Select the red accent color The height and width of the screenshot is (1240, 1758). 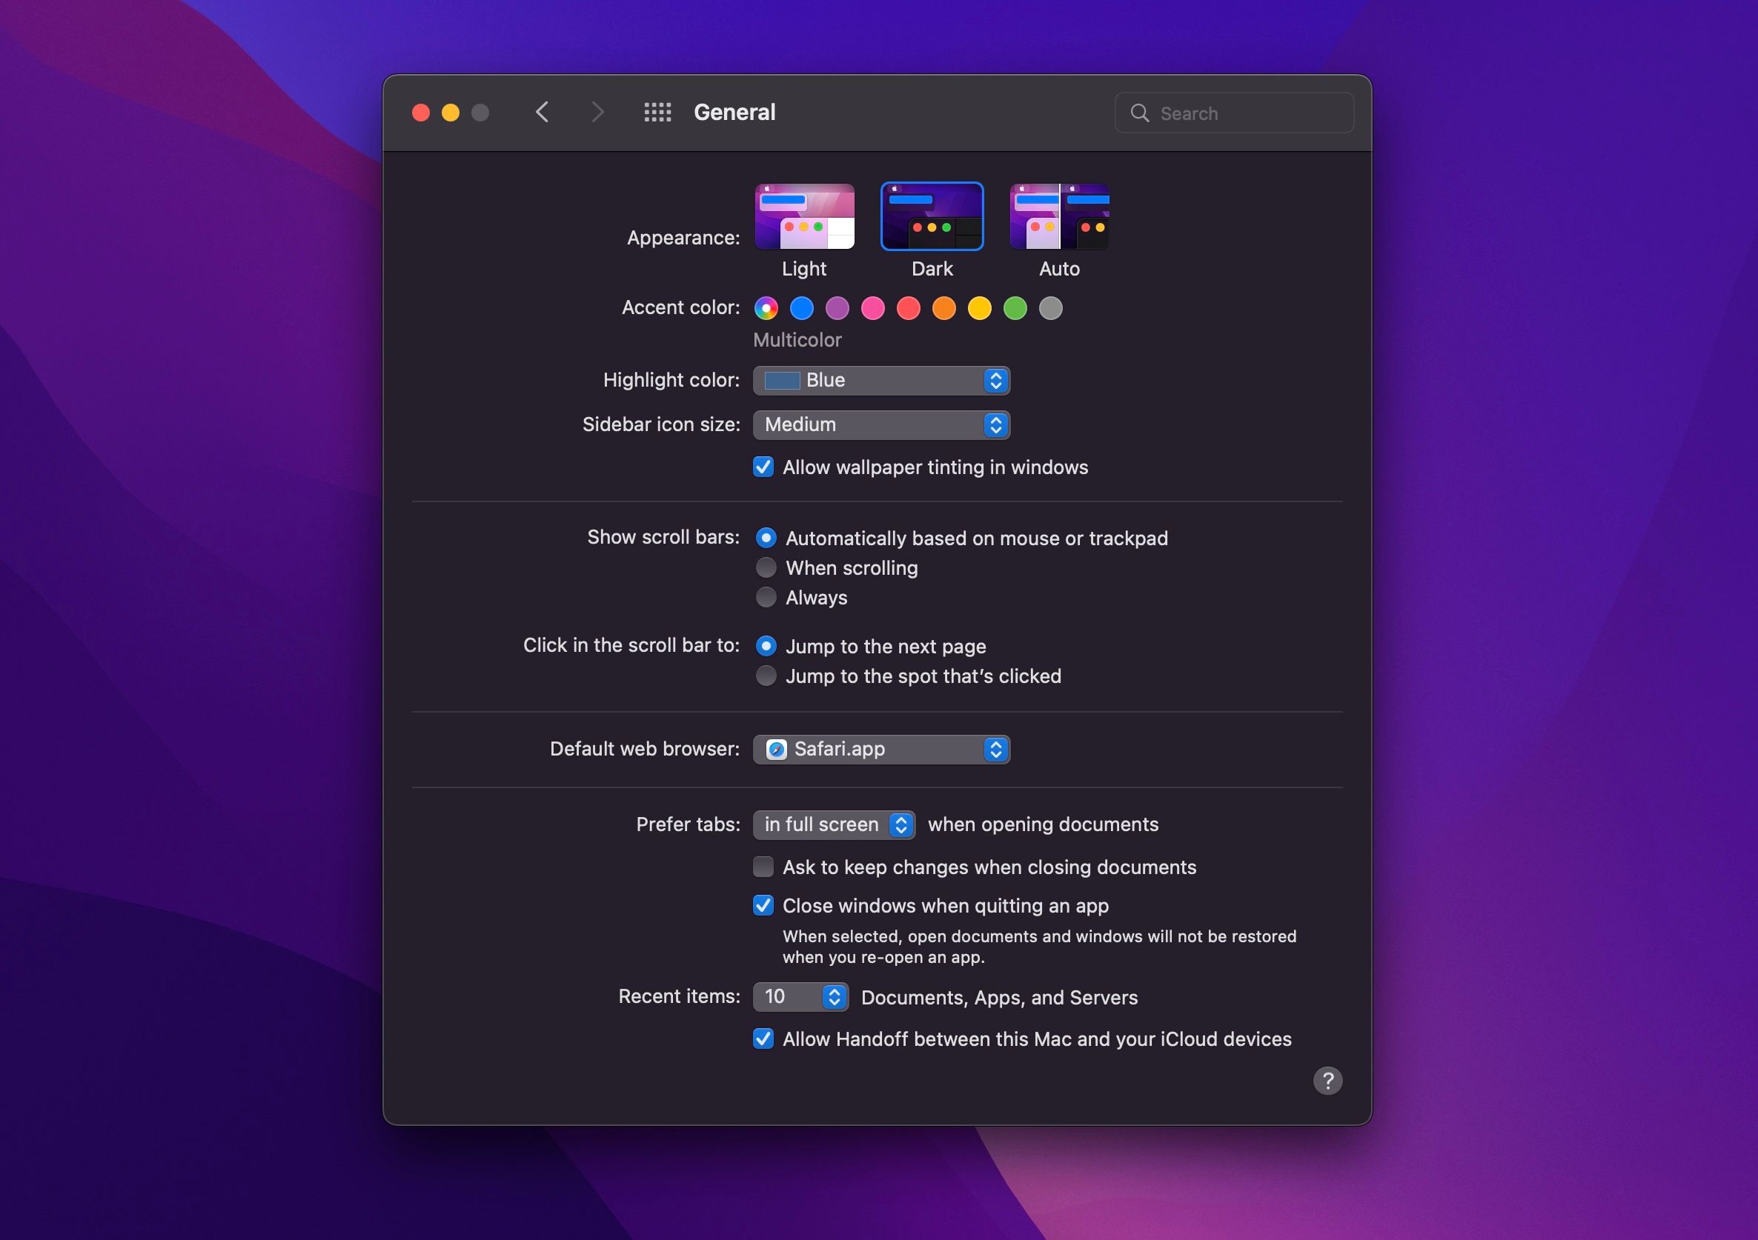pos(906,307)
